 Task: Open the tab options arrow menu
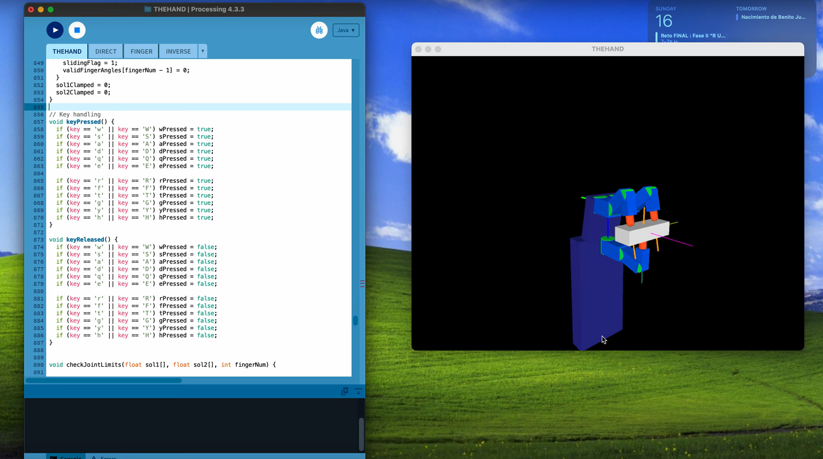coord(202,51)
